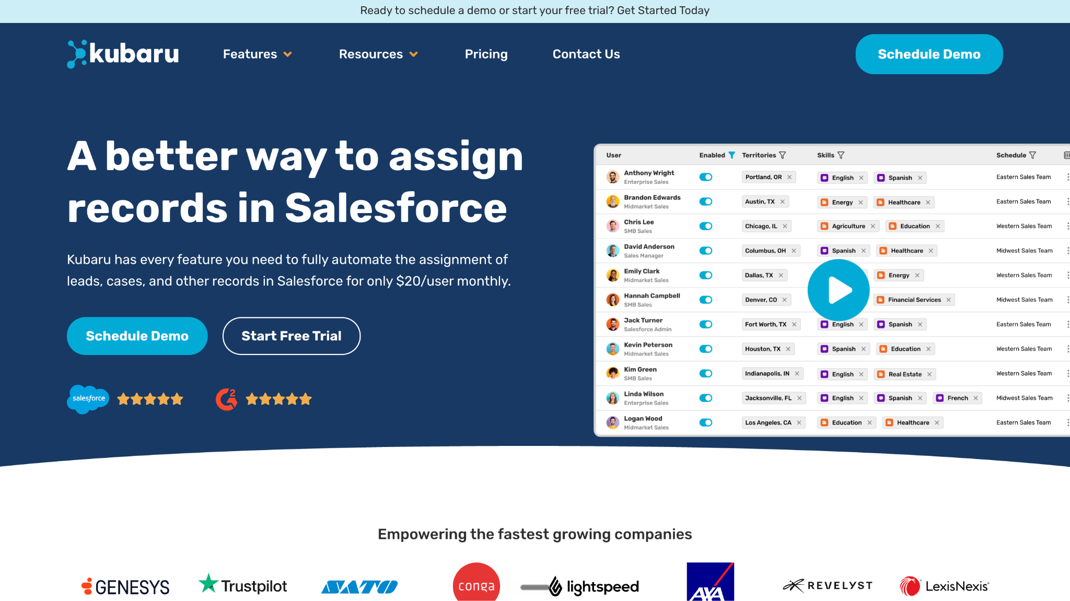Toggle Brandon Edwards' enabled switch
The image size is (1070, 601).
point(706,202)
